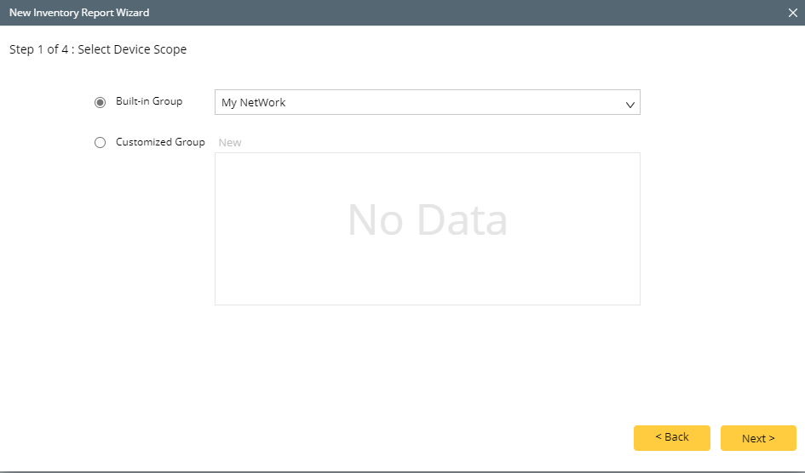This screenshot has height=473, width=805.
Task: Click the "Step 1 of 4" step indicator
Action: 39,49
